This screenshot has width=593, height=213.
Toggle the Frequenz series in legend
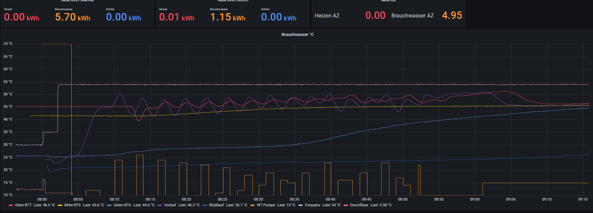pos(313,205)
